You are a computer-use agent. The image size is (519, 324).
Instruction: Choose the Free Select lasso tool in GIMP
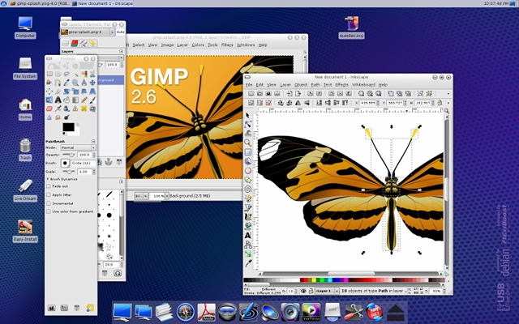(66, 74)
